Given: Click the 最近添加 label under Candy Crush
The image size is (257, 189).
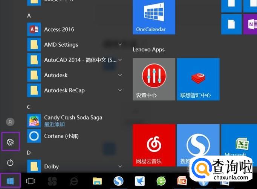Looking at the screenshot, I should (x=54, y=124).
